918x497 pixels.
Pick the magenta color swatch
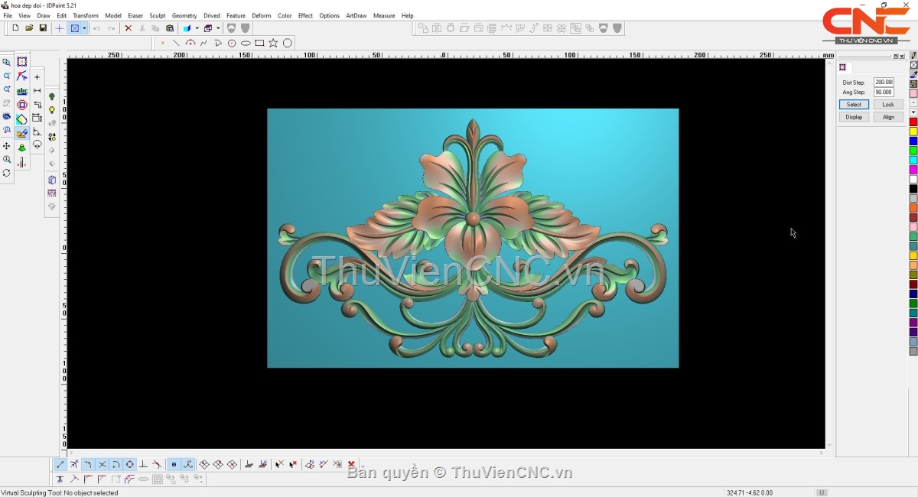coord(913,170)
